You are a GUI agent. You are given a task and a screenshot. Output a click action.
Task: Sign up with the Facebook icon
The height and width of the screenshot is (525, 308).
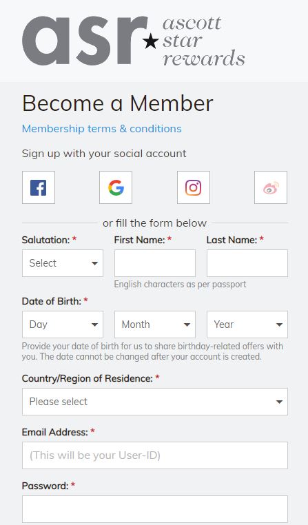click(x=39, y=187)
